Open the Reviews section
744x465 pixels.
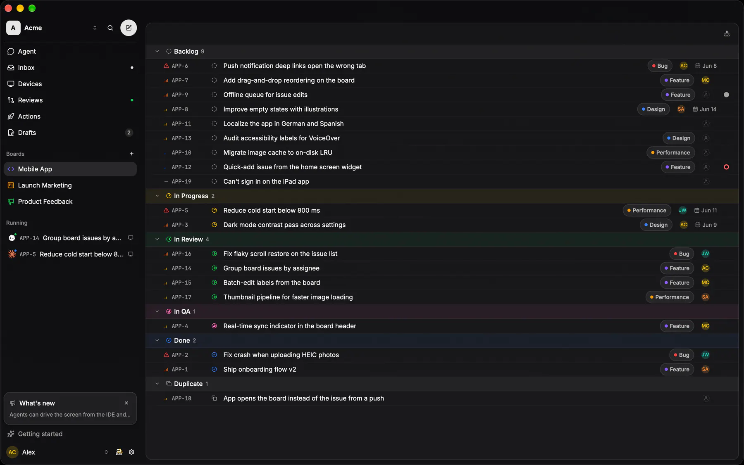70,100
